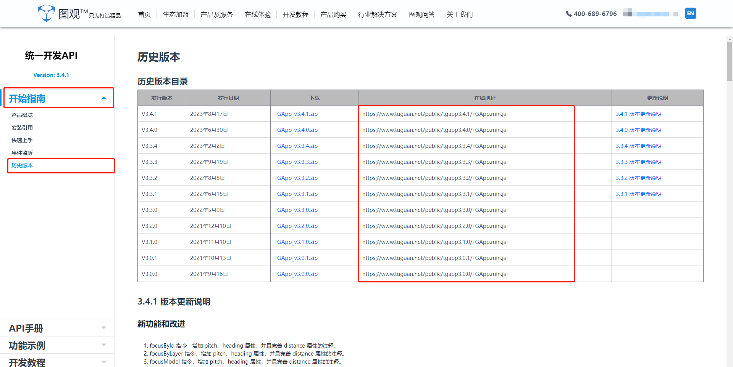Select 历史版本 in the sidebar

22,165
